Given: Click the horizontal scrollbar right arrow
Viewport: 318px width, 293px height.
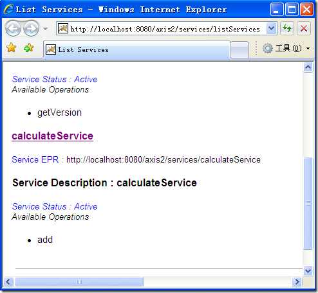Looking at the screenshot, I should [x=297, y=281].
